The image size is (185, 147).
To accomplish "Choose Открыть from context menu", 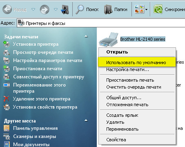I will coord(137,52).
